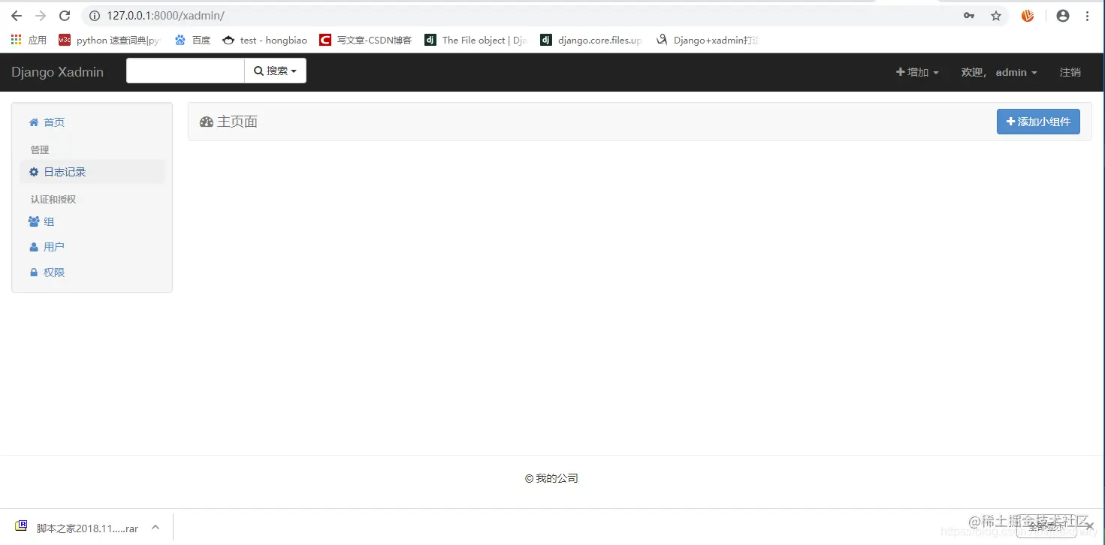The height and width of the screenshot is (545, 1105).
Task: Click 注销 to log out
Action: [1070, 72]
